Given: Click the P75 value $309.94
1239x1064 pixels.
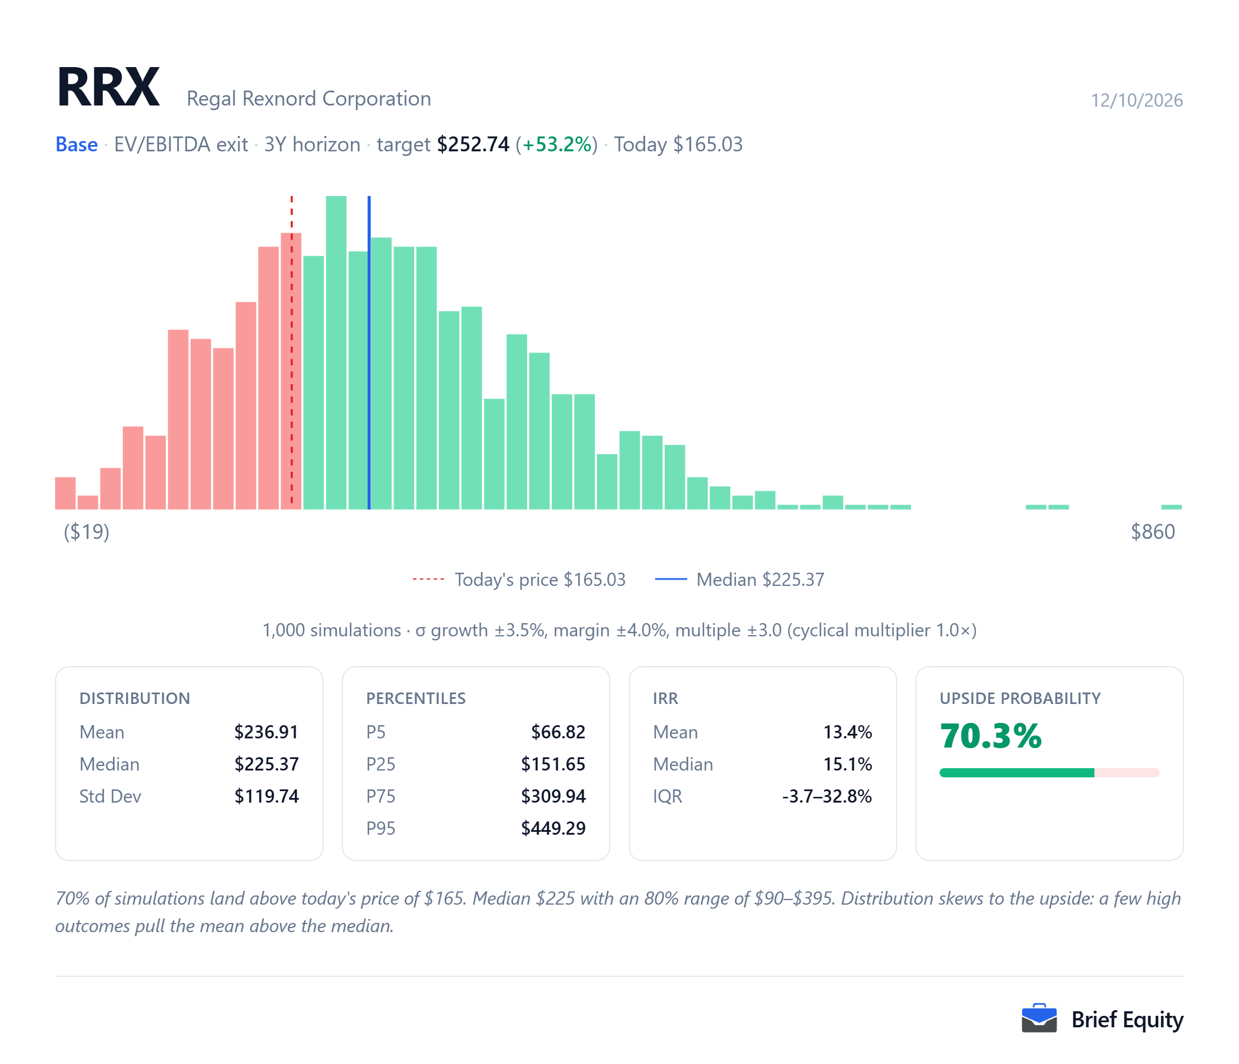Looking at the screenshot, I should coord(553,796).
